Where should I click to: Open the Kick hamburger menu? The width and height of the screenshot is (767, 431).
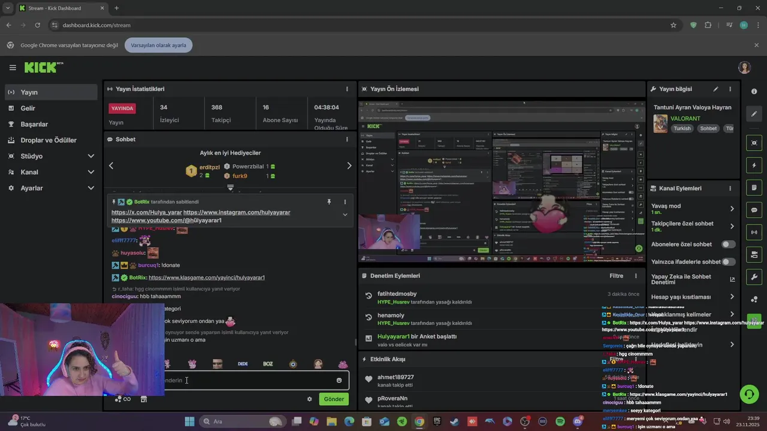point(13,68)
